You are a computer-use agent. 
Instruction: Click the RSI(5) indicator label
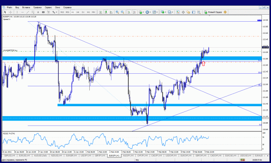click(9, 134)
